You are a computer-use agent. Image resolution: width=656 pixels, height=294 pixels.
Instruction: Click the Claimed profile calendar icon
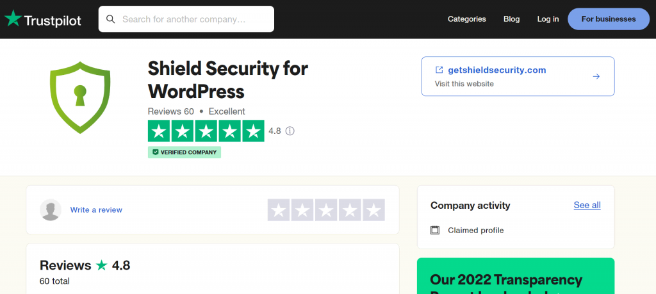coord(435,230)
